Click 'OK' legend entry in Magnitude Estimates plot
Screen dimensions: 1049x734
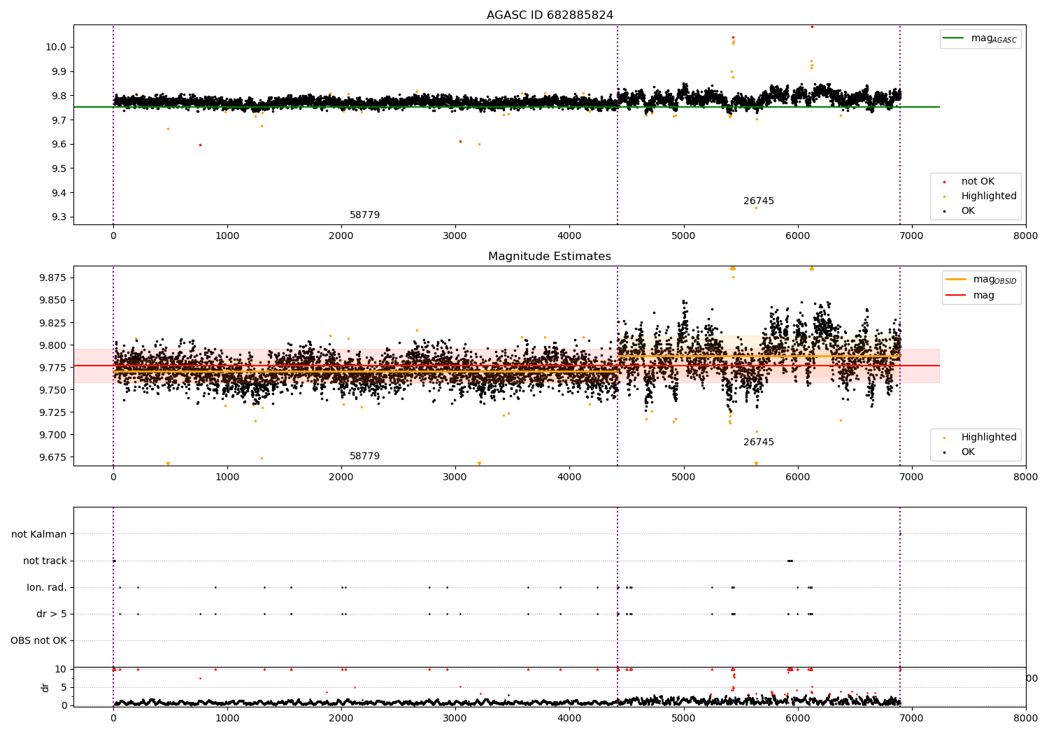[968, 452]
